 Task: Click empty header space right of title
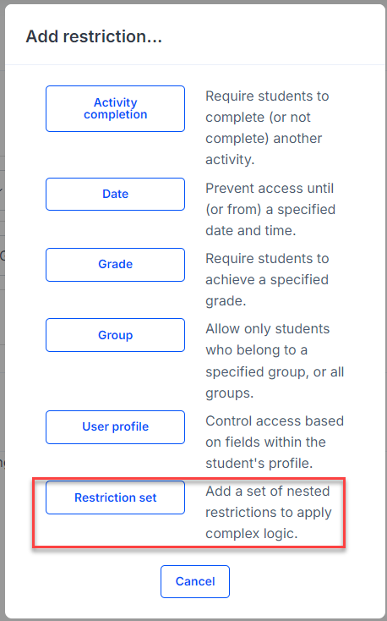[273, 36]
